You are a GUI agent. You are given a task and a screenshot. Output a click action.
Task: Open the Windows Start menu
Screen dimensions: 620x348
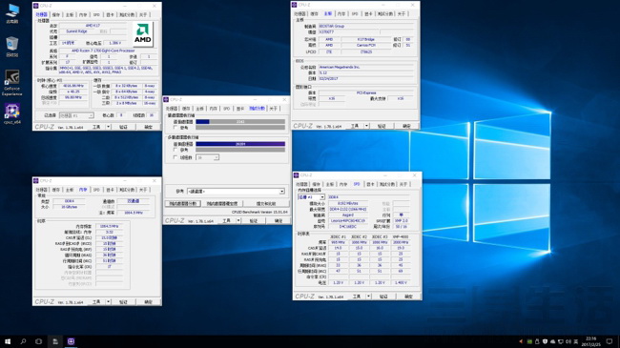[8, 341]
